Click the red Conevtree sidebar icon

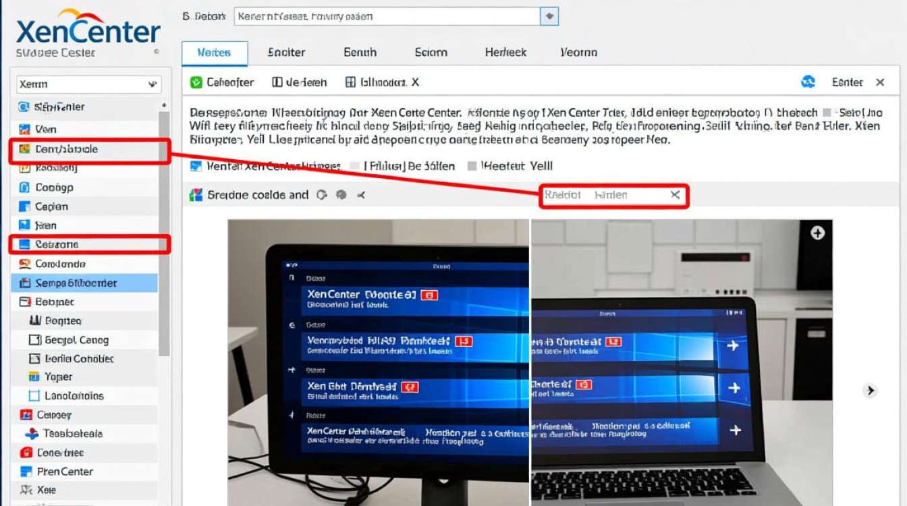(x=26, y=453)
